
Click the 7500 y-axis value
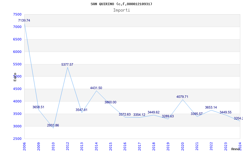coord(17,14)
